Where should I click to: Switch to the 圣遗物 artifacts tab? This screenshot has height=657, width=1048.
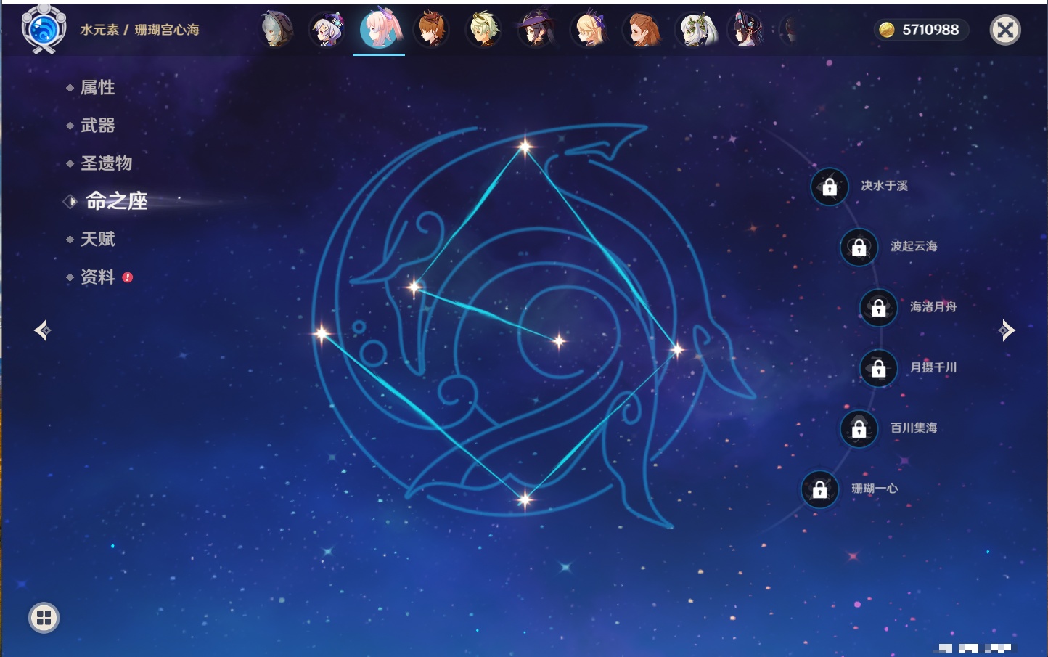pyautogui.click(x=106, y=163)
